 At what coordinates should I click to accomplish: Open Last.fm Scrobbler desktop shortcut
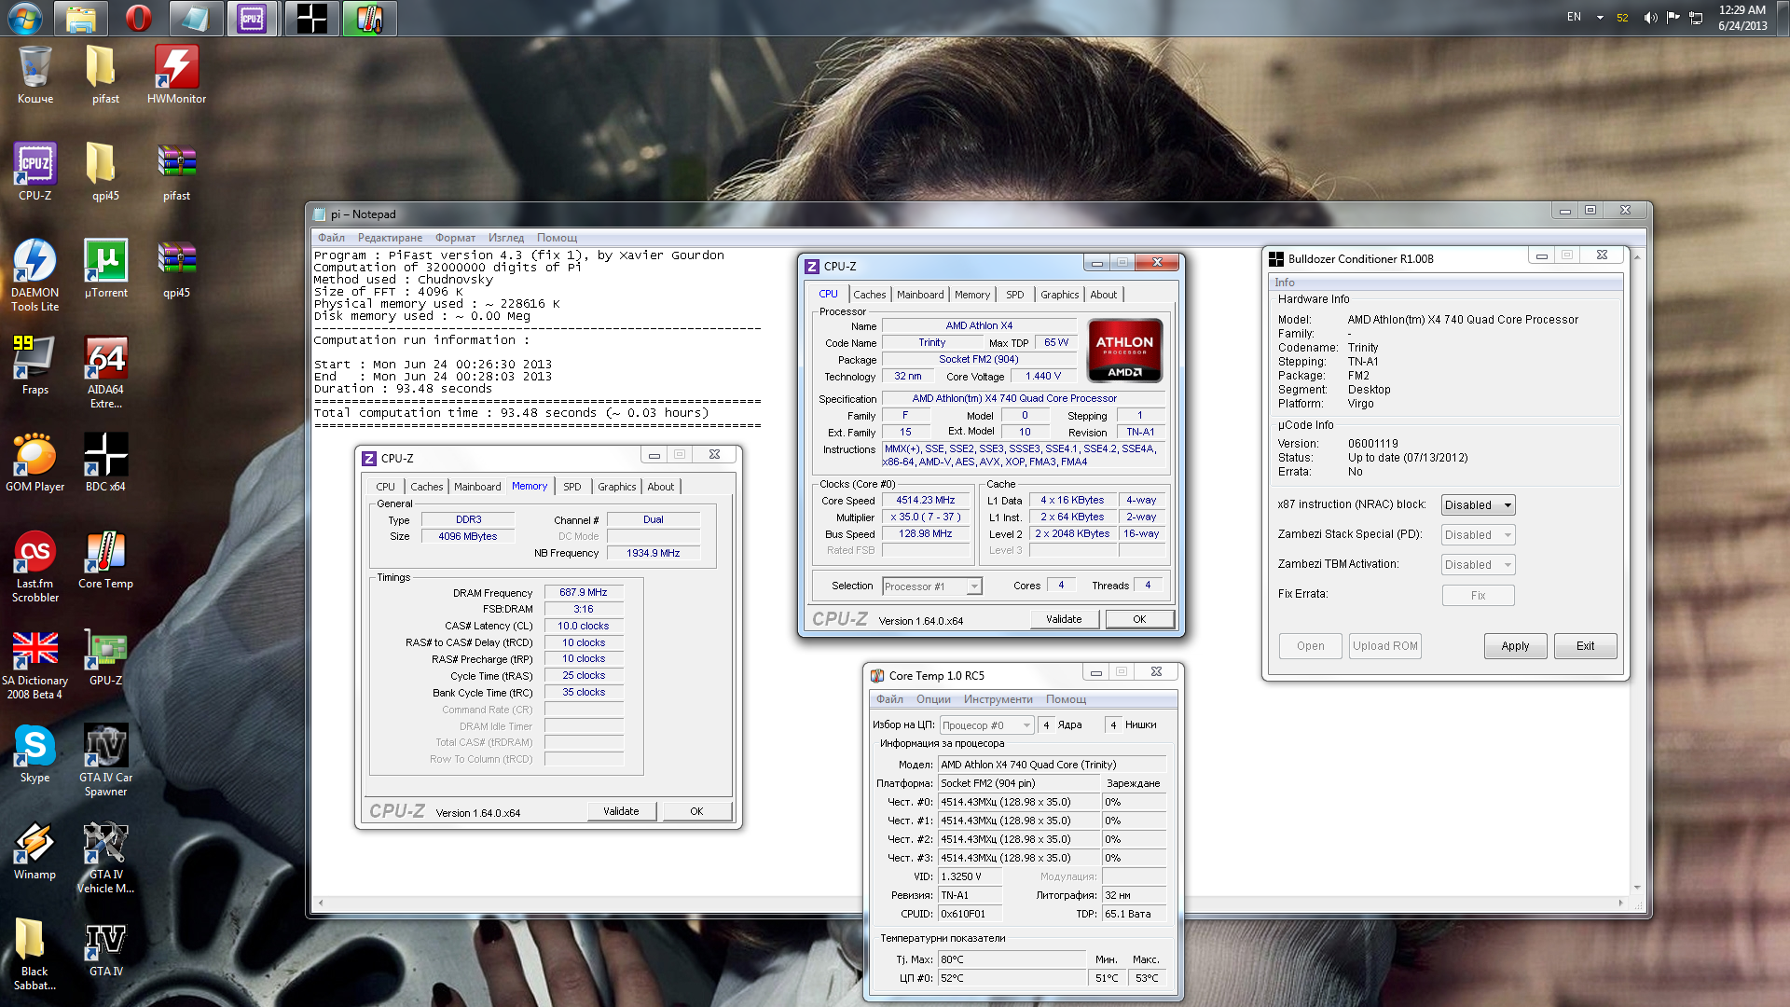(x=35, y=566)
